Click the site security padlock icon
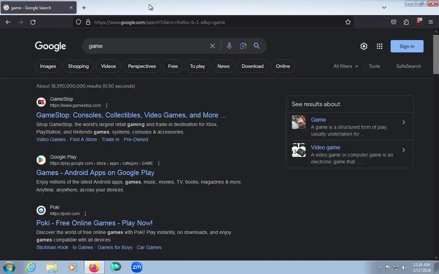The image size is (439, 274). 88,22
